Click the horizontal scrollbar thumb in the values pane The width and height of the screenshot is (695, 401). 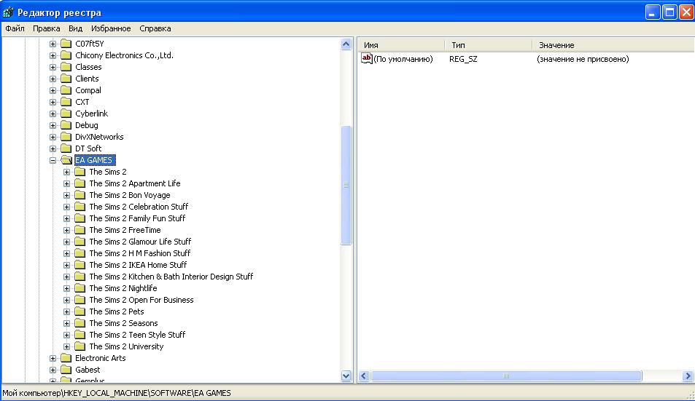[506, 376]
